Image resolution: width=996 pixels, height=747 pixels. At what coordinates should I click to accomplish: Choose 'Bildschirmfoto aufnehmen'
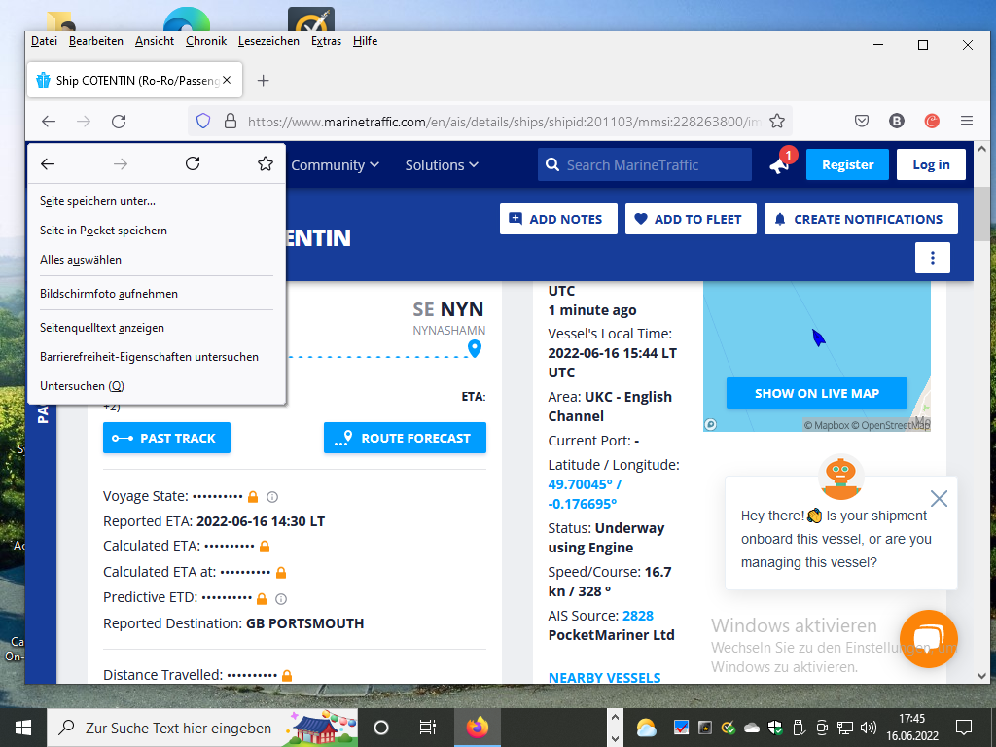pos(157,294)
